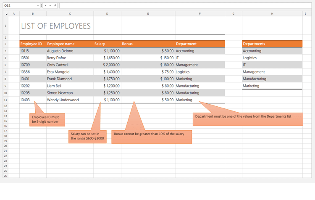Select the Departments list header cell
This screenshot has height=200, width=315.
272,44
